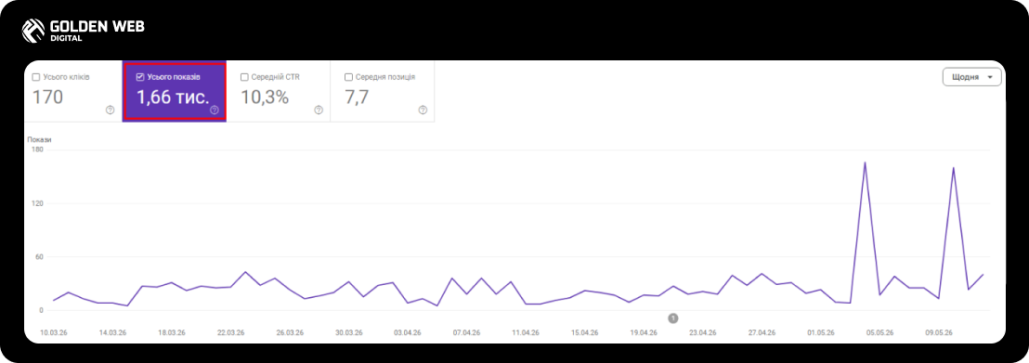
Task: Click the 01.05.26 date label
Action: 820,332
